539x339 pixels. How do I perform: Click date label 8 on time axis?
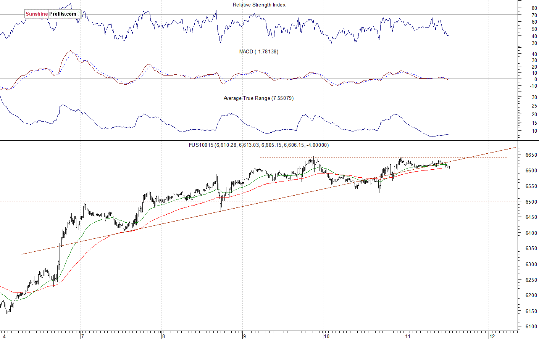(x=163, y=336)
